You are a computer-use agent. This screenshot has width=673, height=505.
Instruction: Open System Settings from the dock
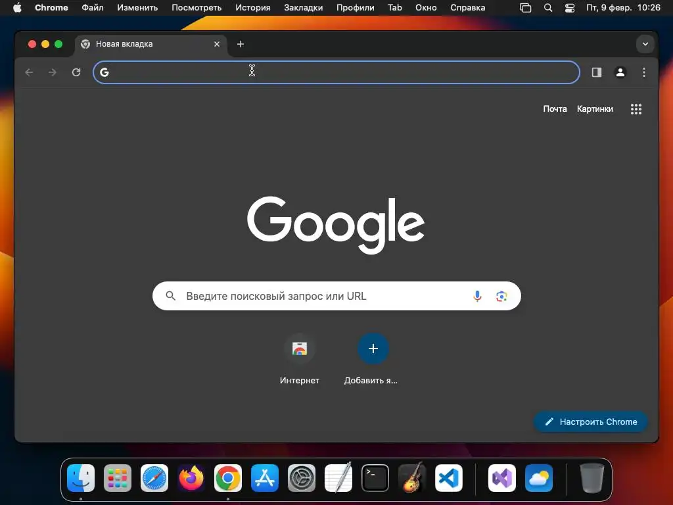pyautogui.click(x=301, y=478)
